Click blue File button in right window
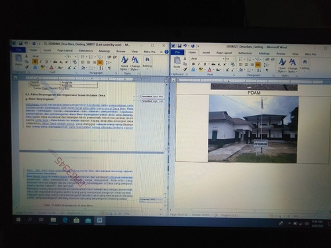The width and height of the screenshot is (331, 248). (x=177, y=52)
